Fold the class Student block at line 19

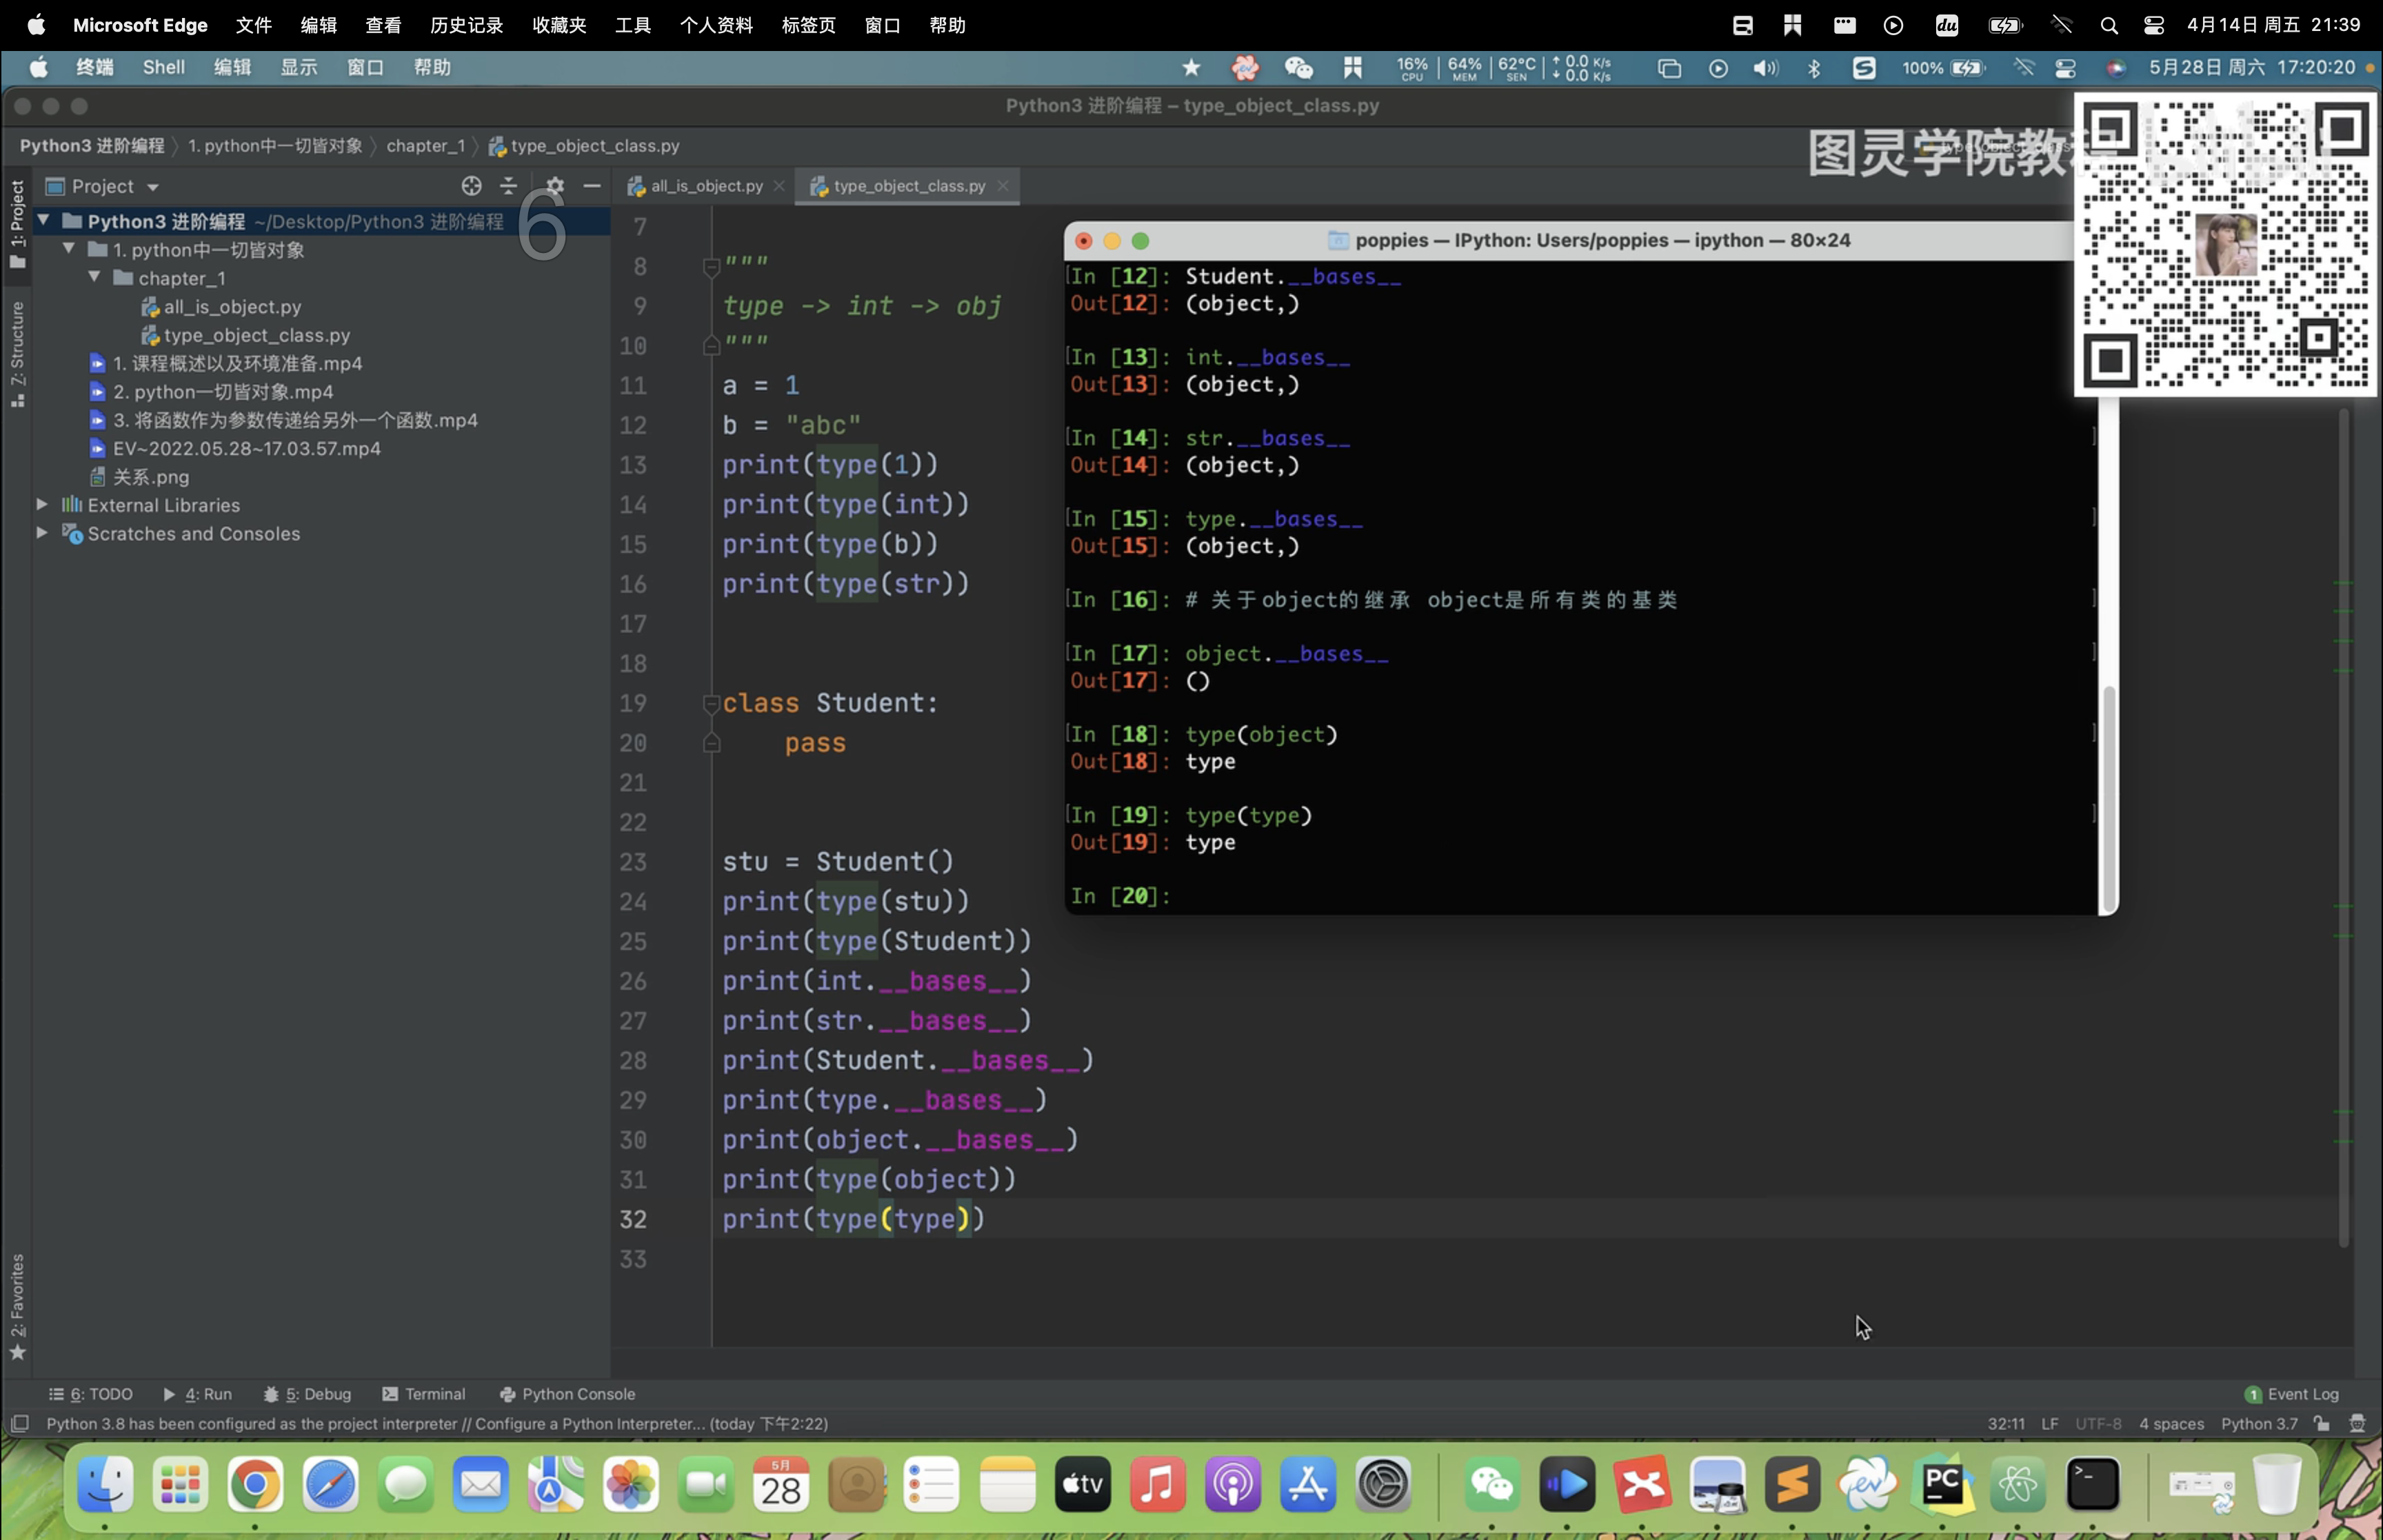click(x=711, y=703)
